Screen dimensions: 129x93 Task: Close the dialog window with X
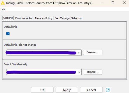[124, 3]
